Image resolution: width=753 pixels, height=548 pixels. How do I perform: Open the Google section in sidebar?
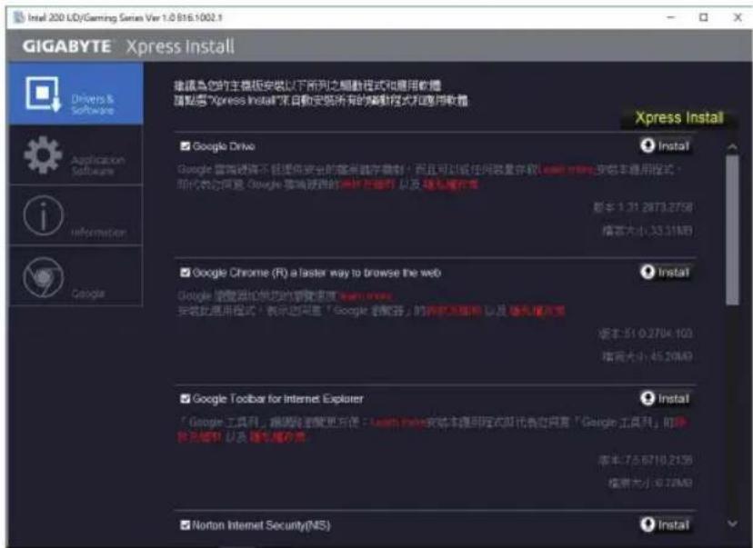click(75, 276)
